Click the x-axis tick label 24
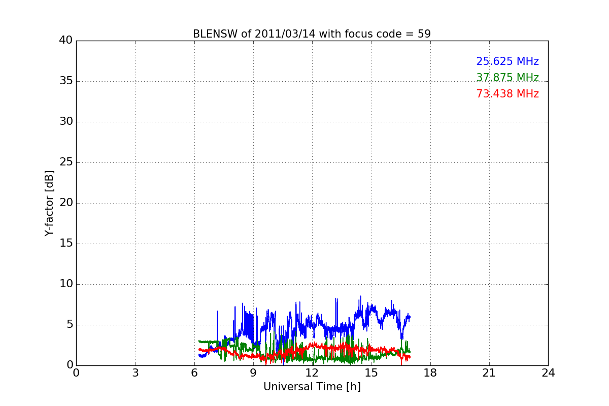The image size is (609, 406). (x=548, y=373)
